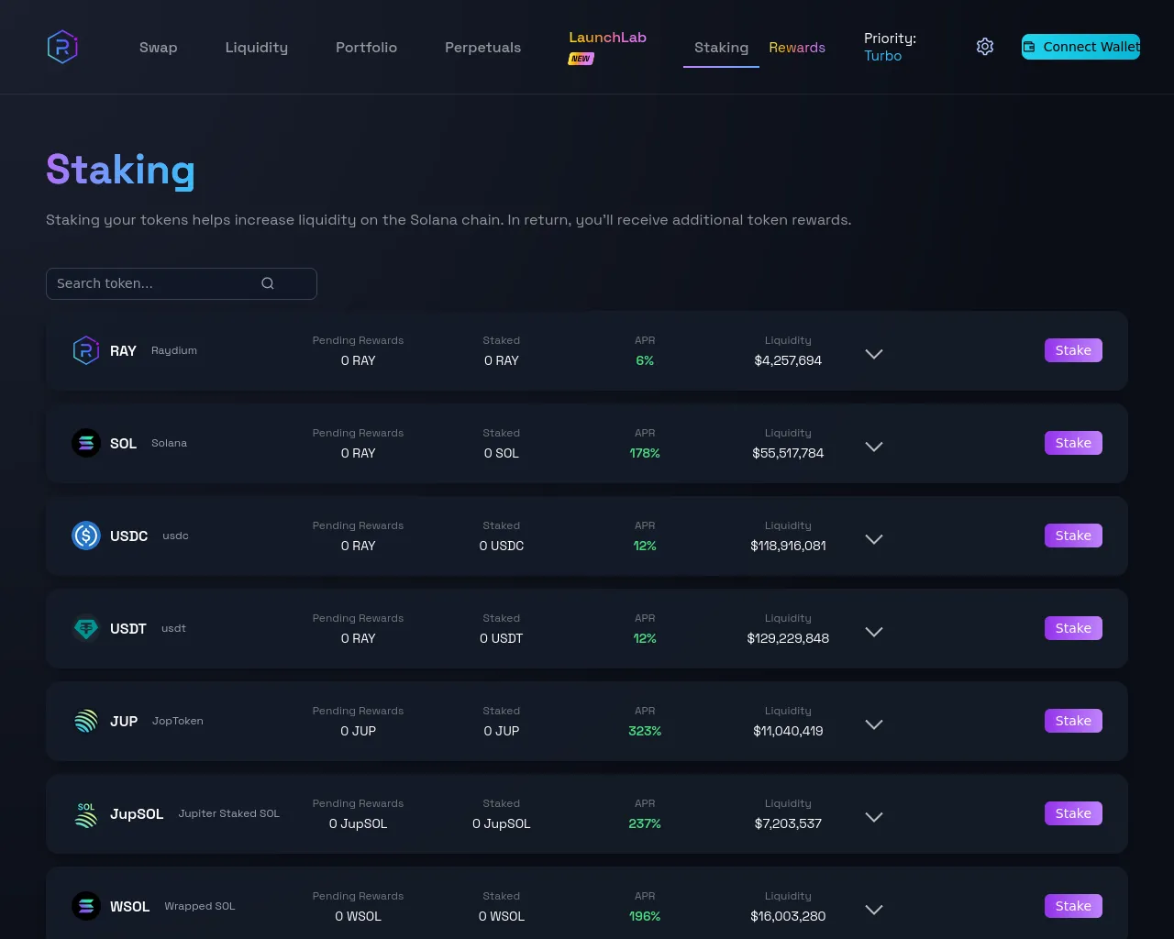Image resolution: width=1174 pixels, height=939 pixels.
Task: Open the Swap tab
Action: pyautogui.click(x=158, y=48)
